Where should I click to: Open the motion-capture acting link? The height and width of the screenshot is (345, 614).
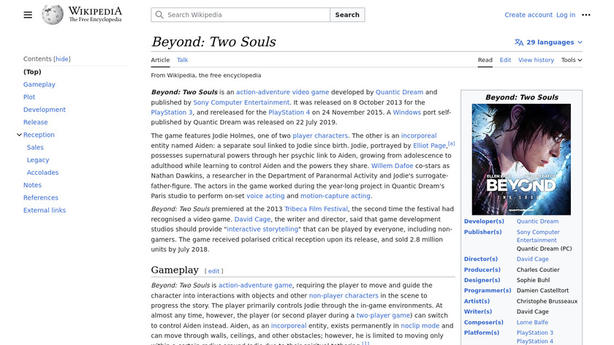point(336,196)
